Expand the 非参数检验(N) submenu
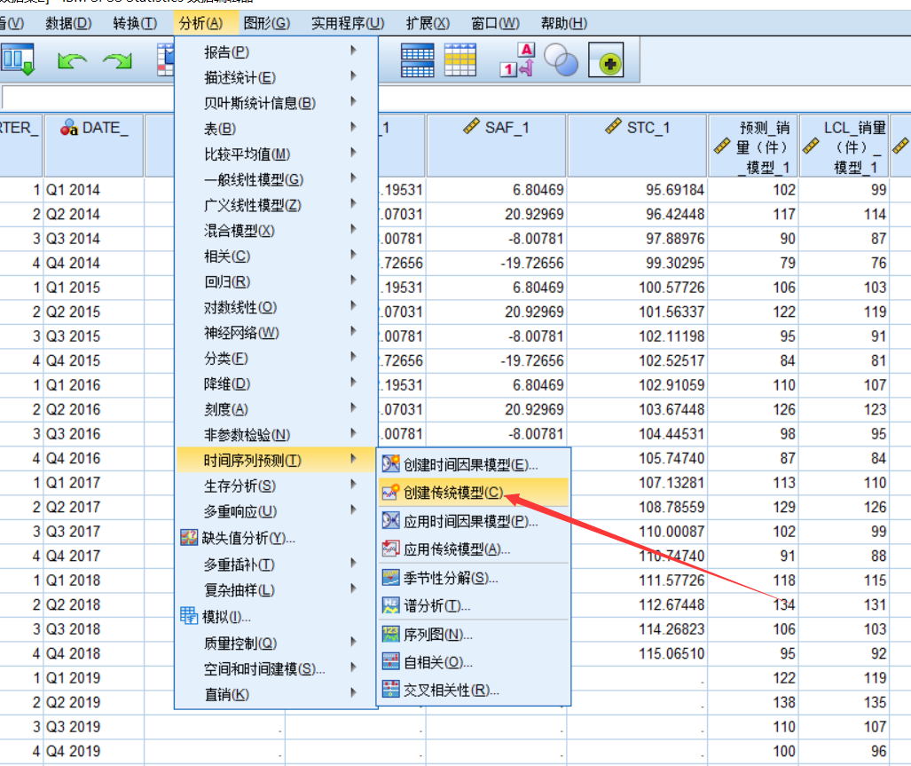Viewport: 911px width, 766px height. (x=277, y=434)
